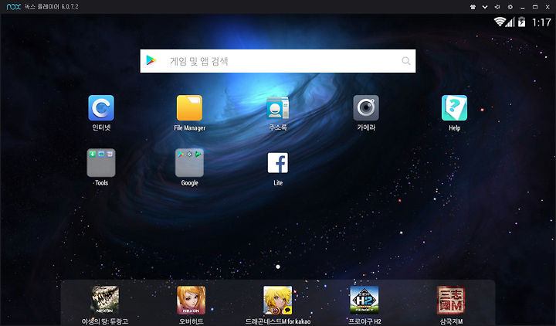The image size is (556, 326).
Task: Tap the 1:17 clock
Action: [541, 22]
